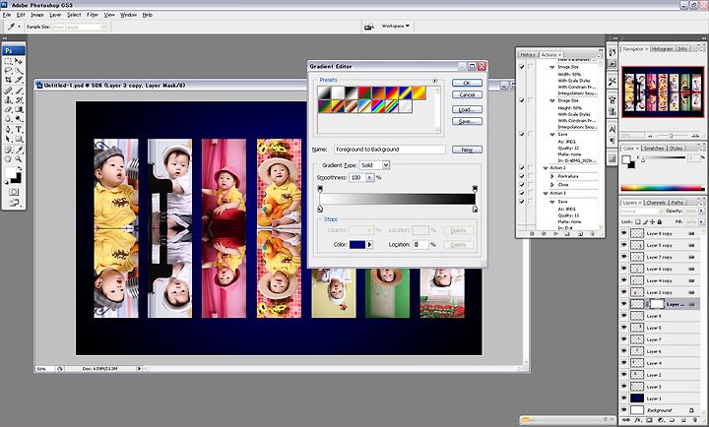Viewport: 709px width, 427px height.
Task: Toggle visibility of Layer 2
Action: point(624,375)
